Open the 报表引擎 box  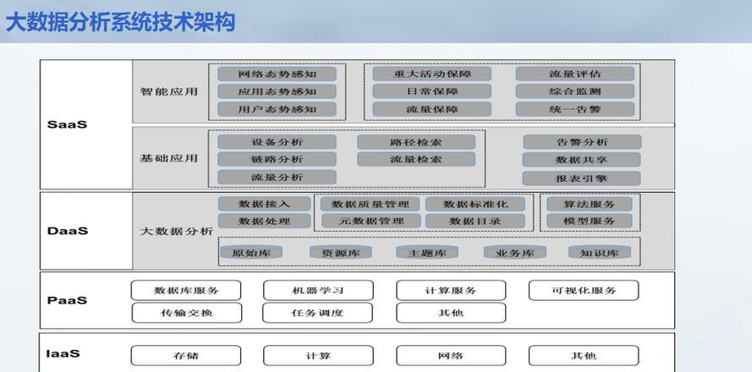tap(582, 178)
